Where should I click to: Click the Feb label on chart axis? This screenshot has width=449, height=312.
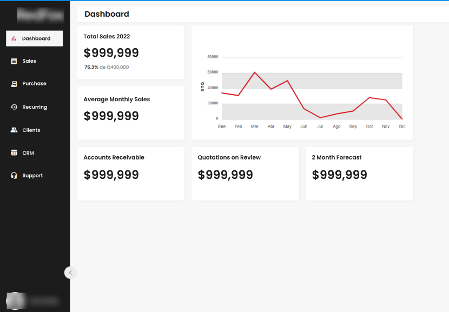(x=238, y=127)
